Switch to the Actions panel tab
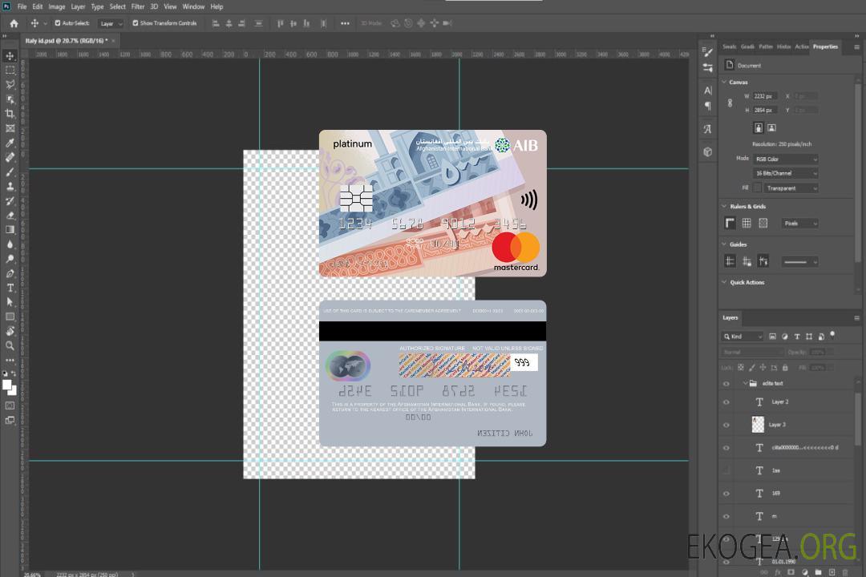The height and width of the screenshot is (577, 866). [x=801, y=46]
